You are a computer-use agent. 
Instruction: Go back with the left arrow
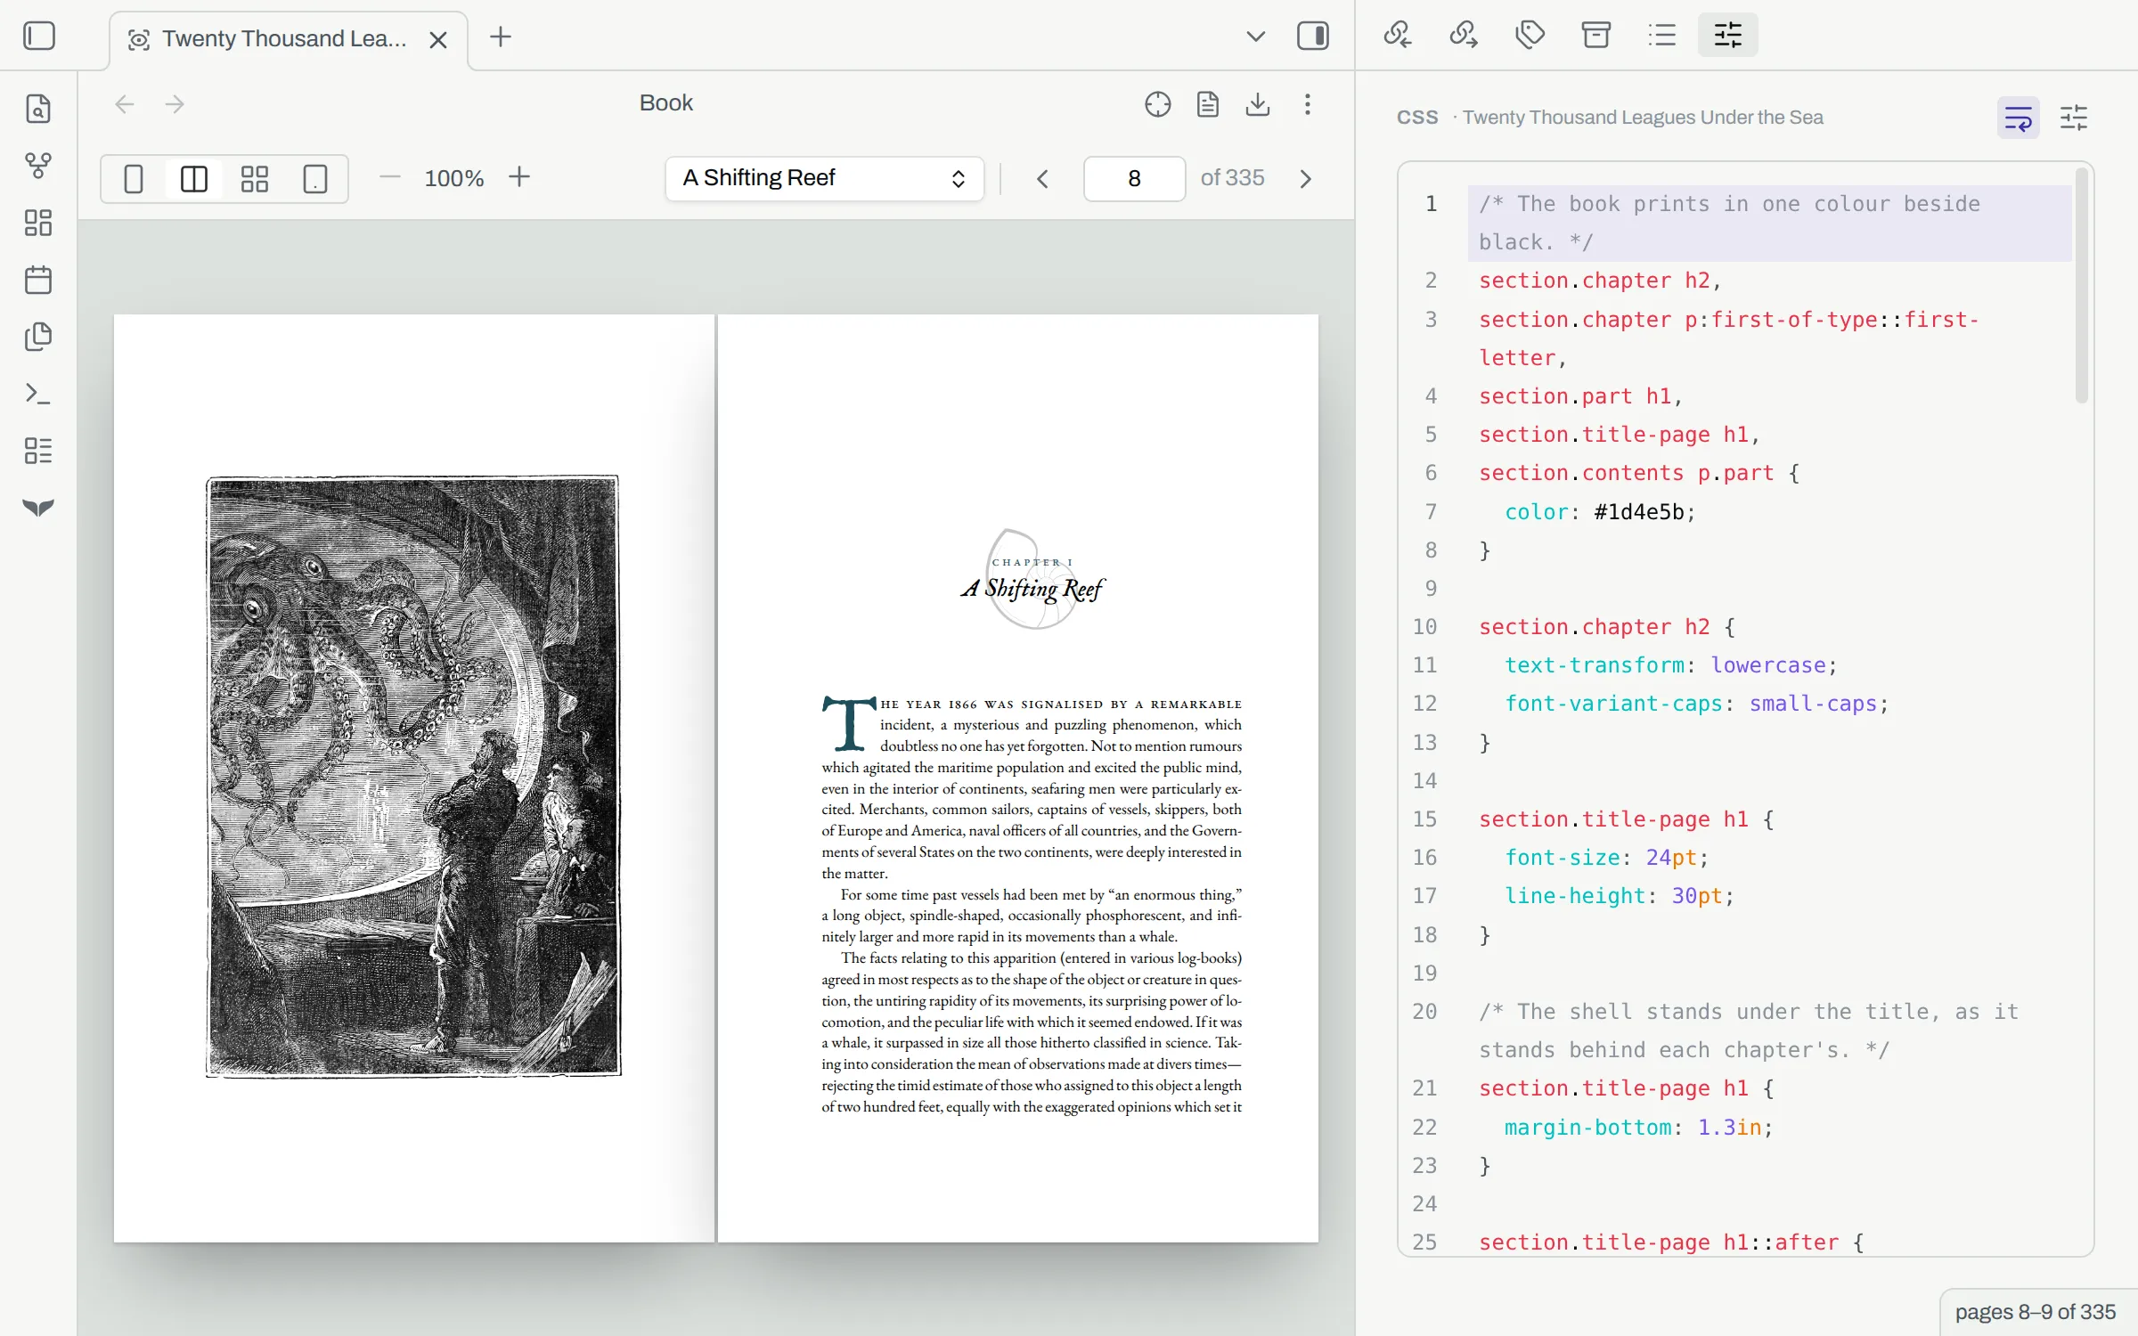(x=125, y=104)
